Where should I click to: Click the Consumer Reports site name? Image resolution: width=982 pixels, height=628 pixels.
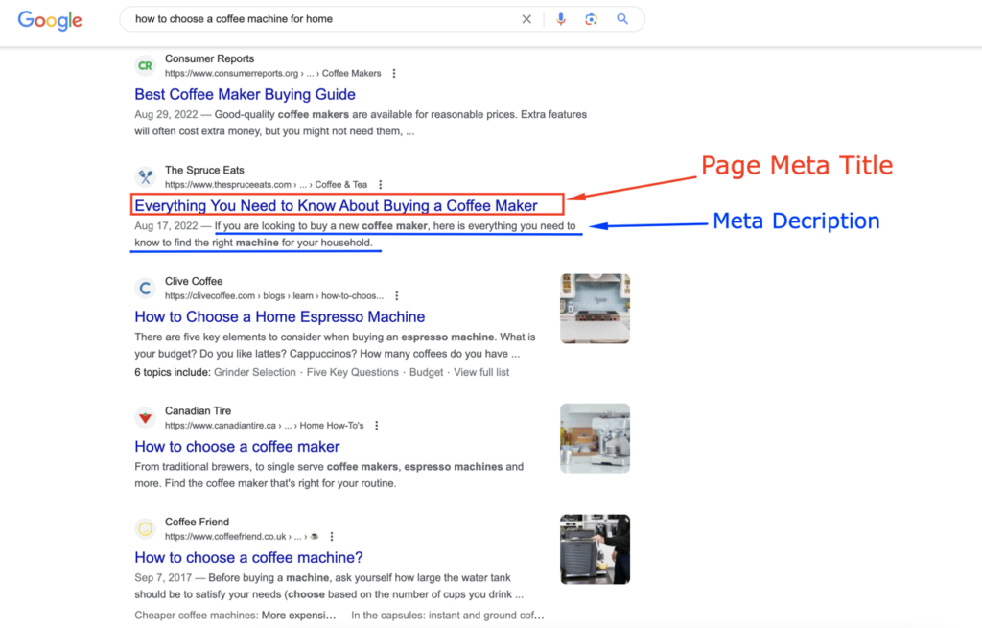(x=210, y=58)
